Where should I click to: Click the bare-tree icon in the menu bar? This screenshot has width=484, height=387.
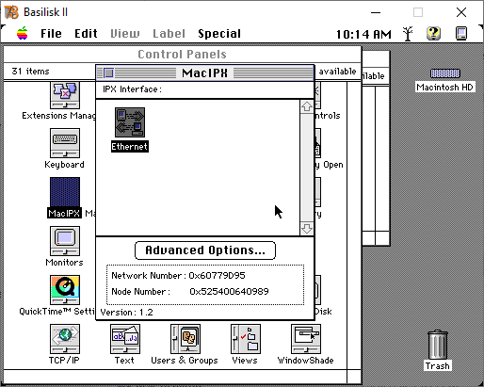click(x=408, y=34)
